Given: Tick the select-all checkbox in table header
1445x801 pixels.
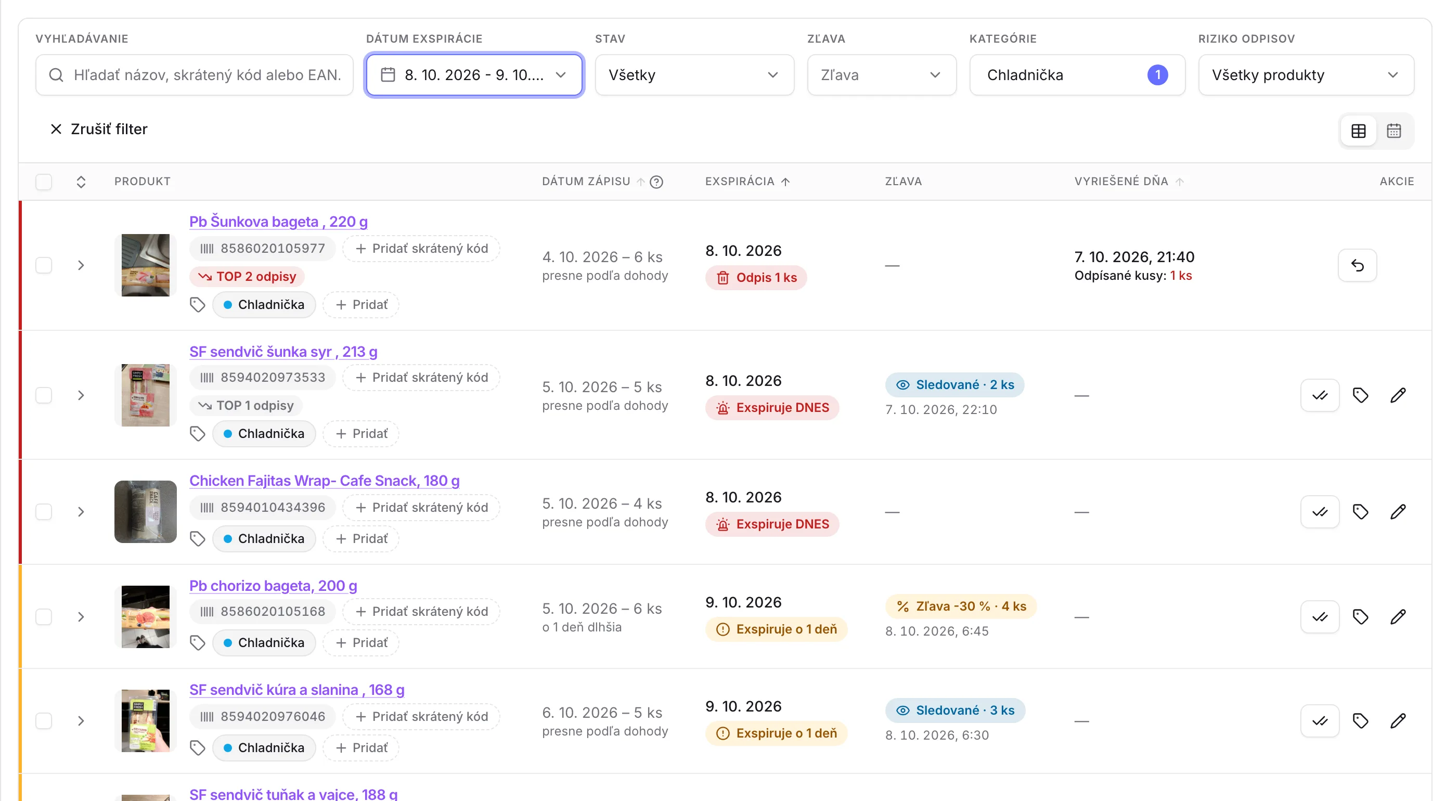Looking at the screenshot, I should (x=43, y=182).
